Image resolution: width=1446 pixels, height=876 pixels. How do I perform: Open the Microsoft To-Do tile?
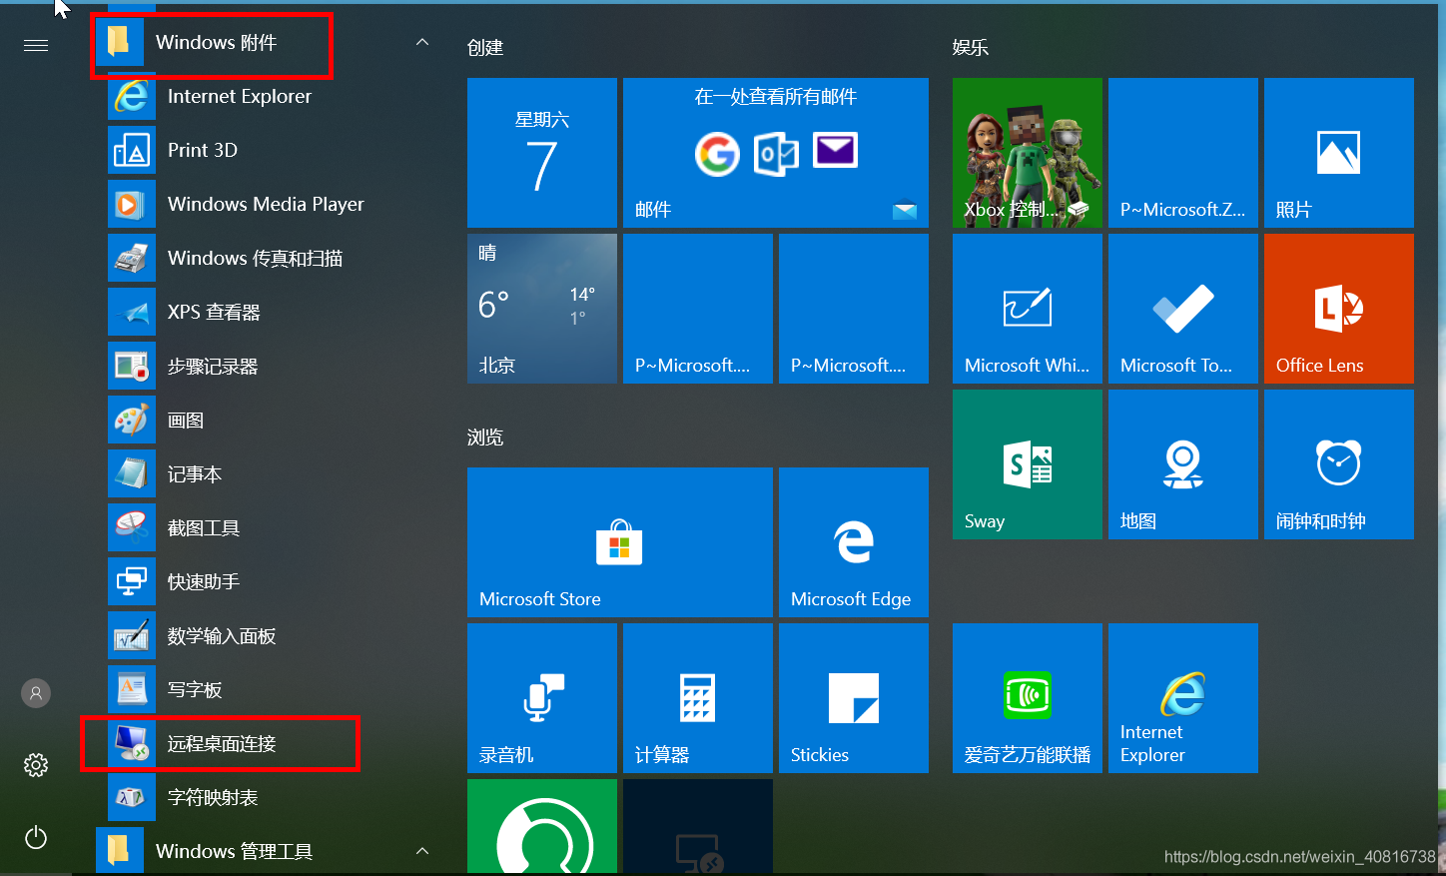[1183, 309]
